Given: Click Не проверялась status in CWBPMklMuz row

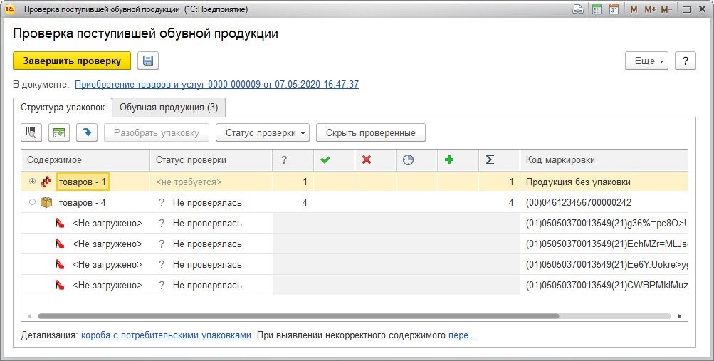Looking at the screenshot, I should (x=207, y=285).
